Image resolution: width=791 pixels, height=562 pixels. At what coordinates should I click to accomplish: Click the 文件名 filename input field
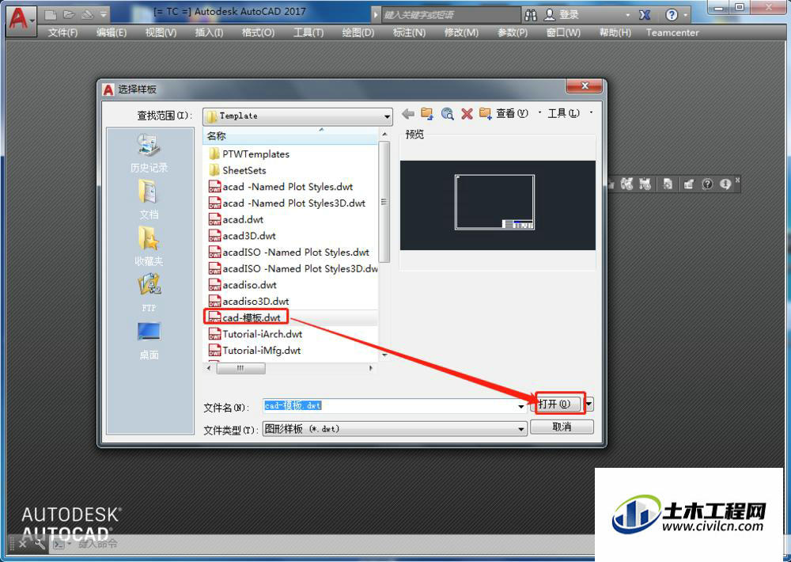tap(389, 406)
